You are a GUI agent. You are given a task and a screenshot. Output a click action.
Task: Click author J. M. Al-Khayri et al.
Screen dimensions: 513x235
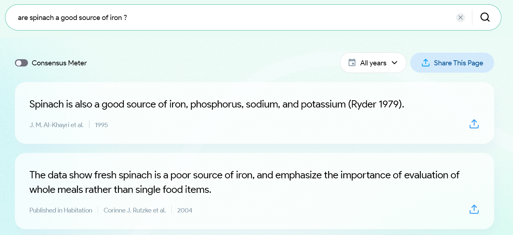(56, 125)
